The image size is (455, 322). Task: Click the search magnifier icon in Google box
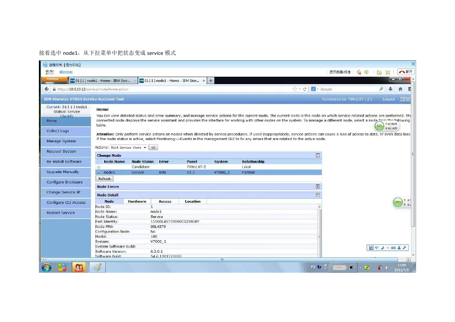pyautogui.click(x=382, y=89)
